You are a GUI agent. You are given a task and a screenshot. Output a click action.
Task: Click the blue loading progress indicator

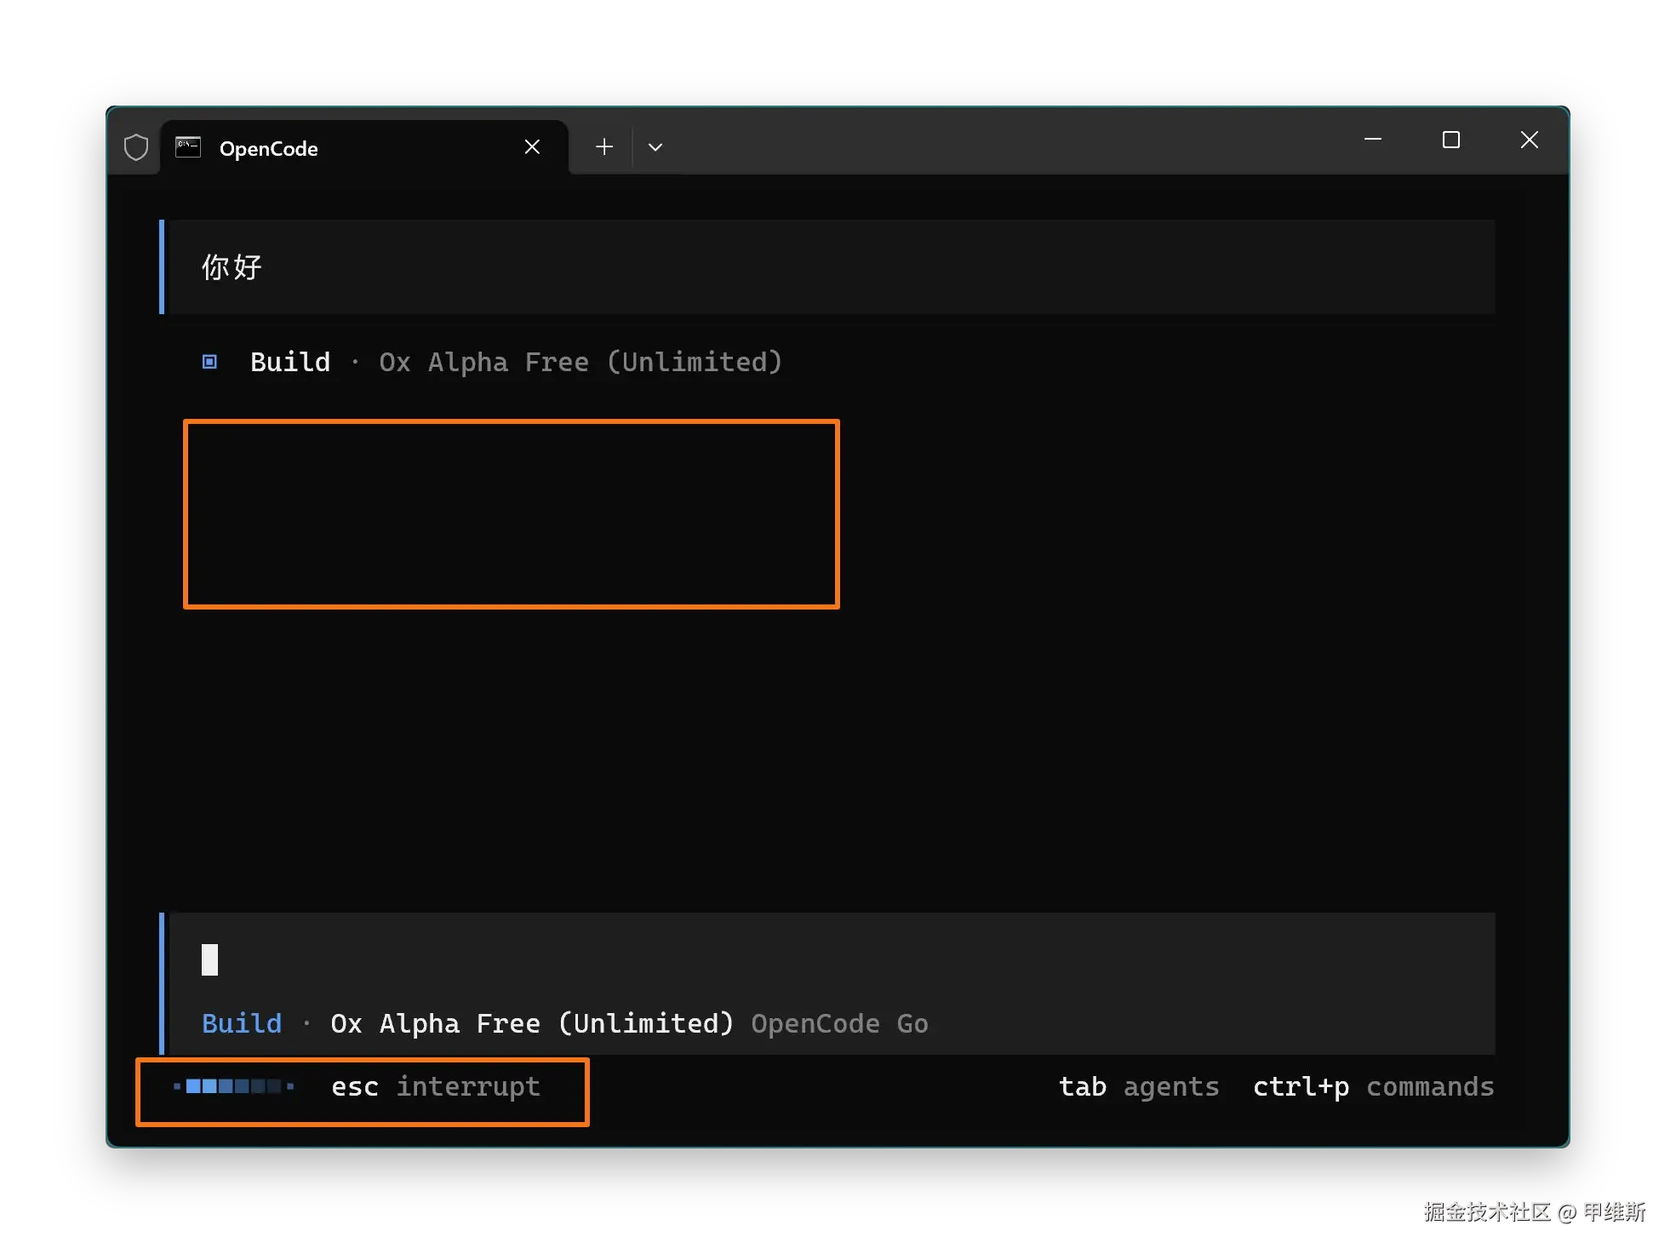234,1086
